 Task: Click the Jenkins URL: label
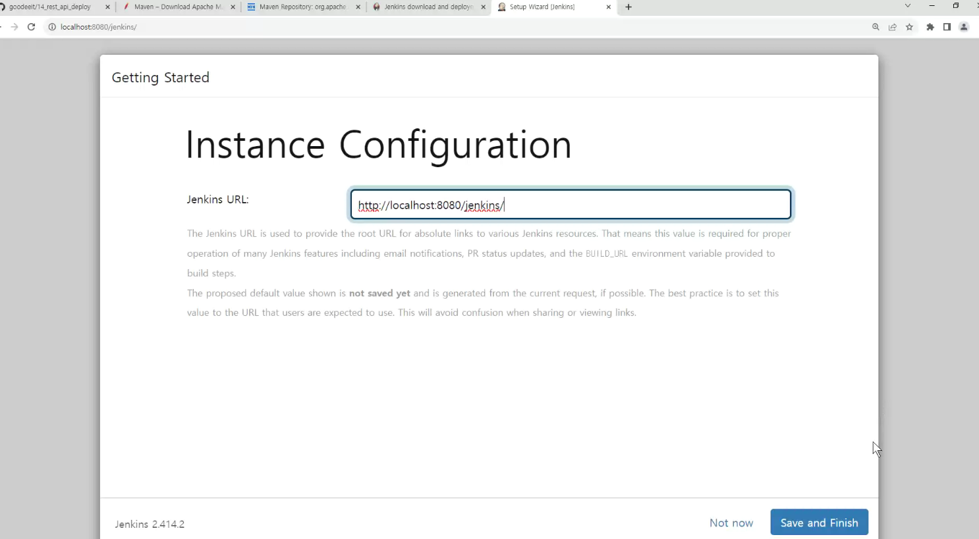(217, 199)
